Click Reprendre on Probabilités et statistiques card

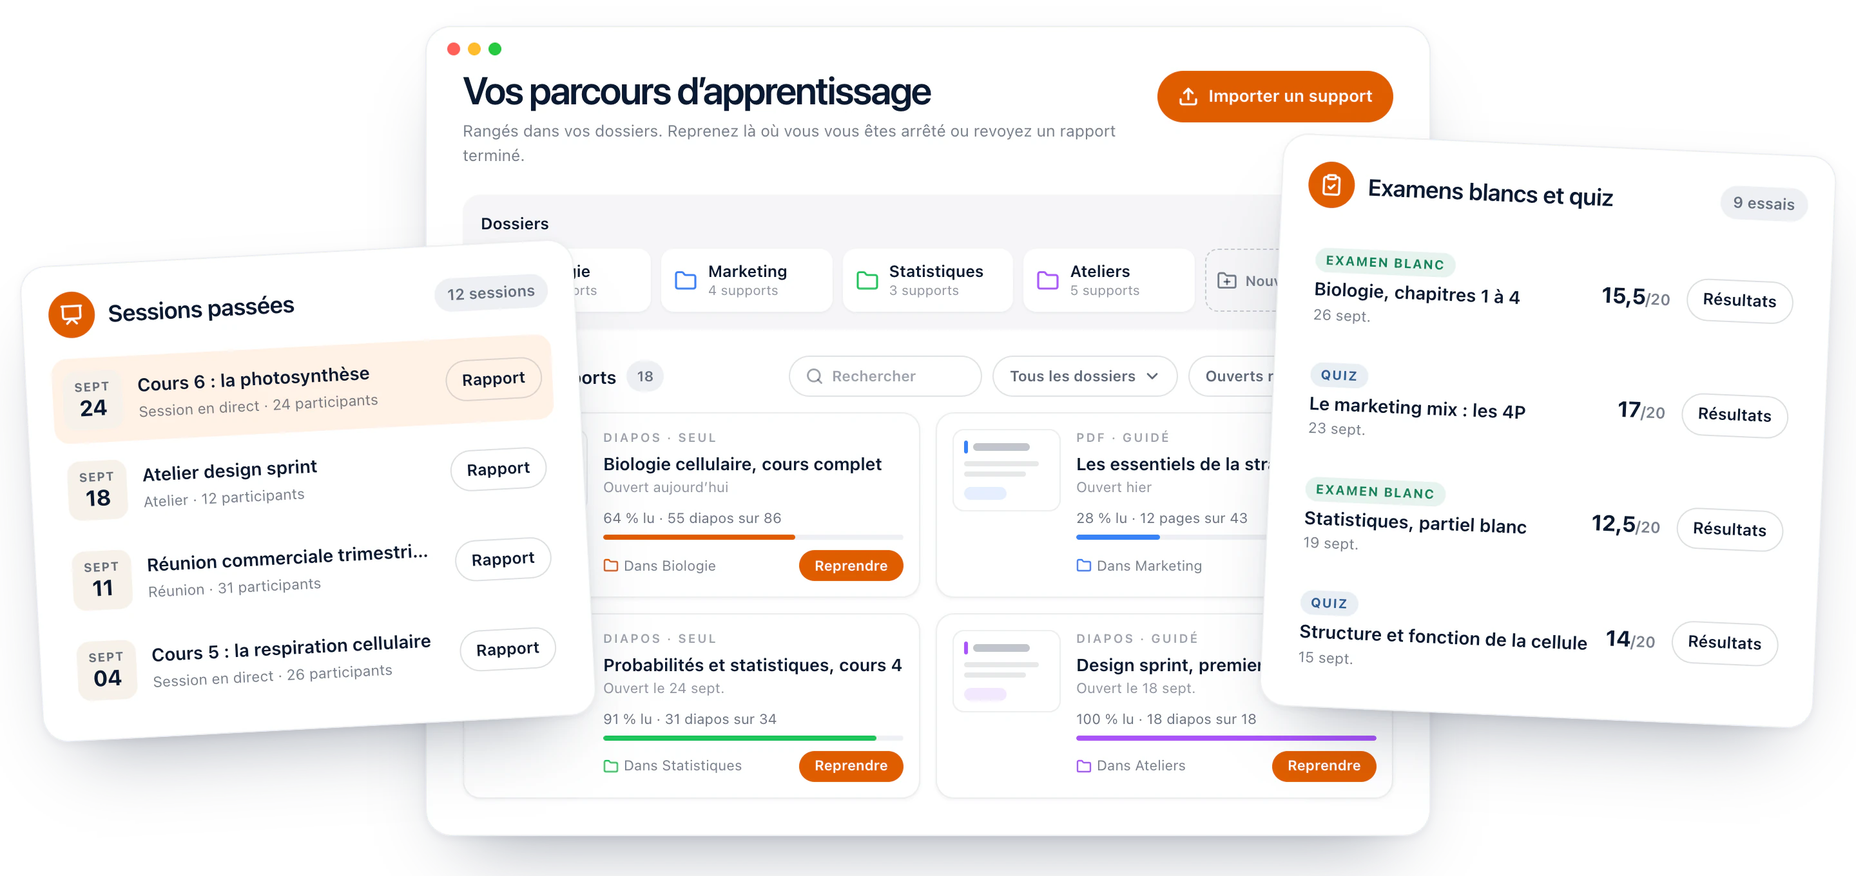pyautogui.click(x=850, y=766)
